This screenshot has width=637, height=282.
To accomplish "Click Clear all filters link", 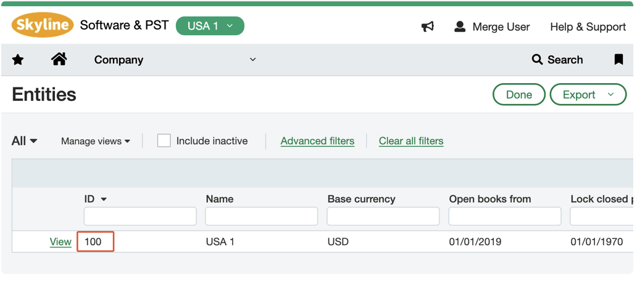I will (411, 141).
